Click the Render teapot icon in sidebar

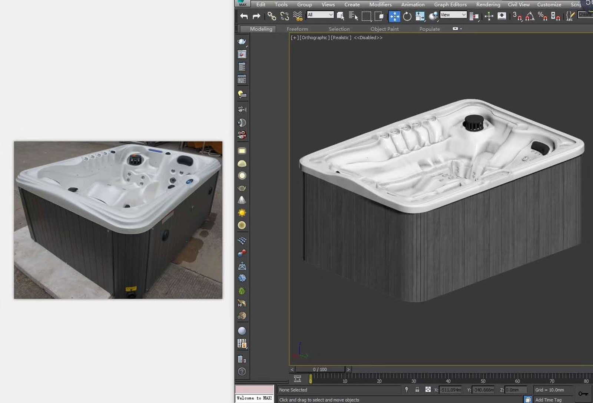tap(242, 42)
